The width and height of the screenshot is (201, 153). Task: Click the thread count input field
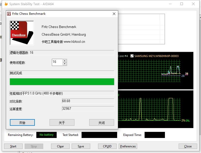57,62
